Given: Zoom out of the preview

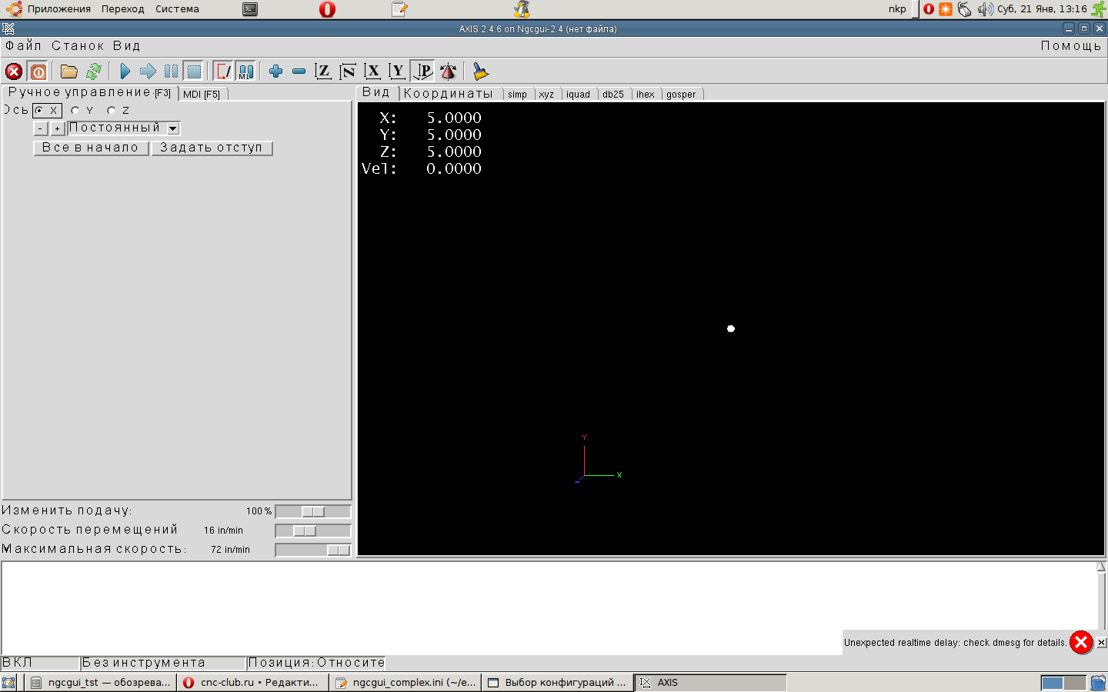Looking at the screenshot, I should (x=299, y=72).
